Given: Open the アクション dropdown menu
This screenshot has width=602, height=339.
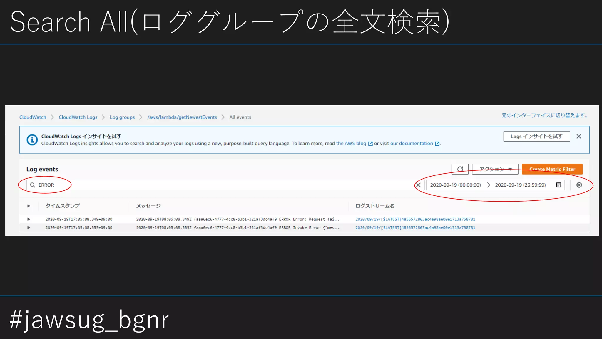Looking at the screenshot, I should [x=495, y=169].
